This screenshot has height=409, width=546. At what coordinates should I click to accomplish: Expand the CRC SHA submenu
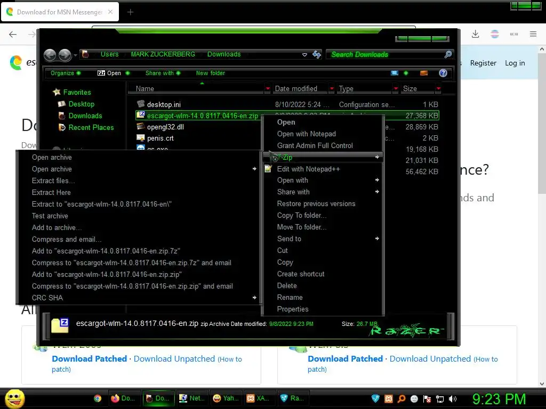point(138,298)
